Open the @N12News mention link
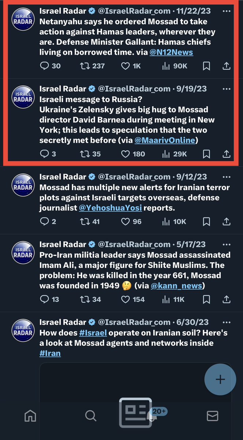Image resolution: width=243 pixels, height=440 pixels. pyautogui.click(x=171, y=52)
